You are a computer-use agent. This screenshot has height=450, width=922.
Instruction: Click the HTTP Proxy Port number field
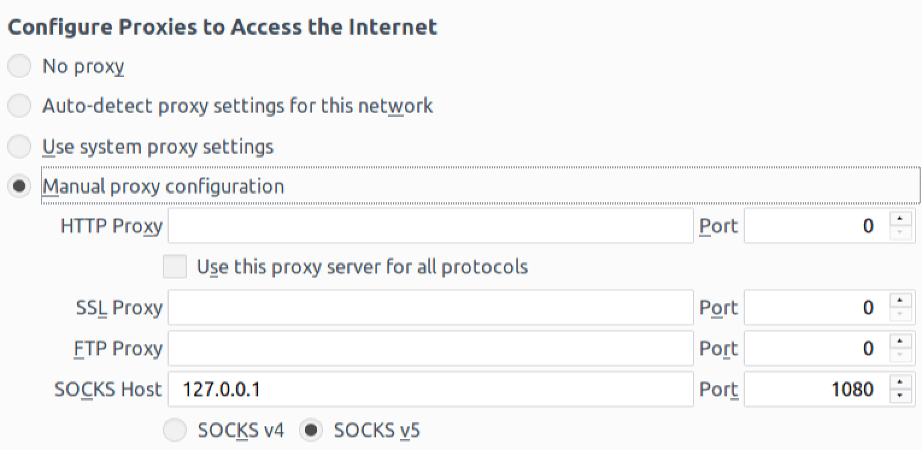point(817,226)
